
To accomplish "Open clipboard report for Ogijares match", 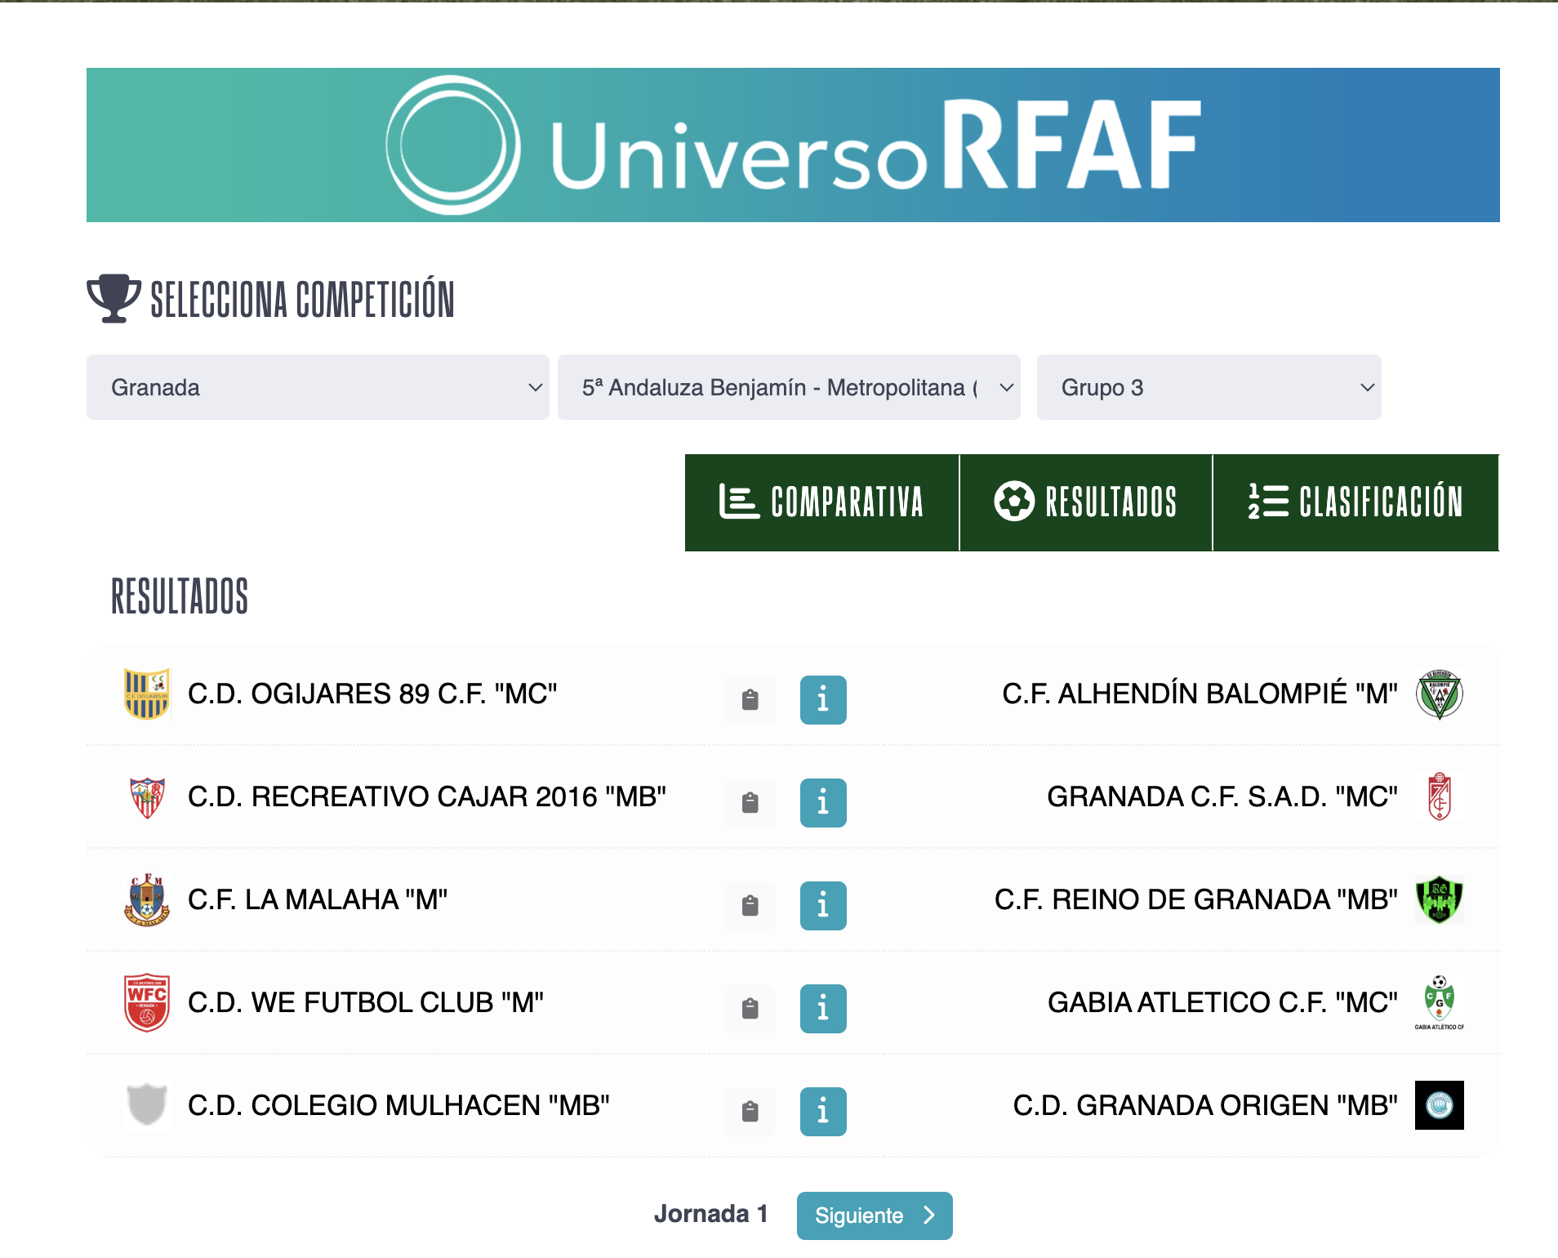I will pyautogui.click(x=750, y=699).
